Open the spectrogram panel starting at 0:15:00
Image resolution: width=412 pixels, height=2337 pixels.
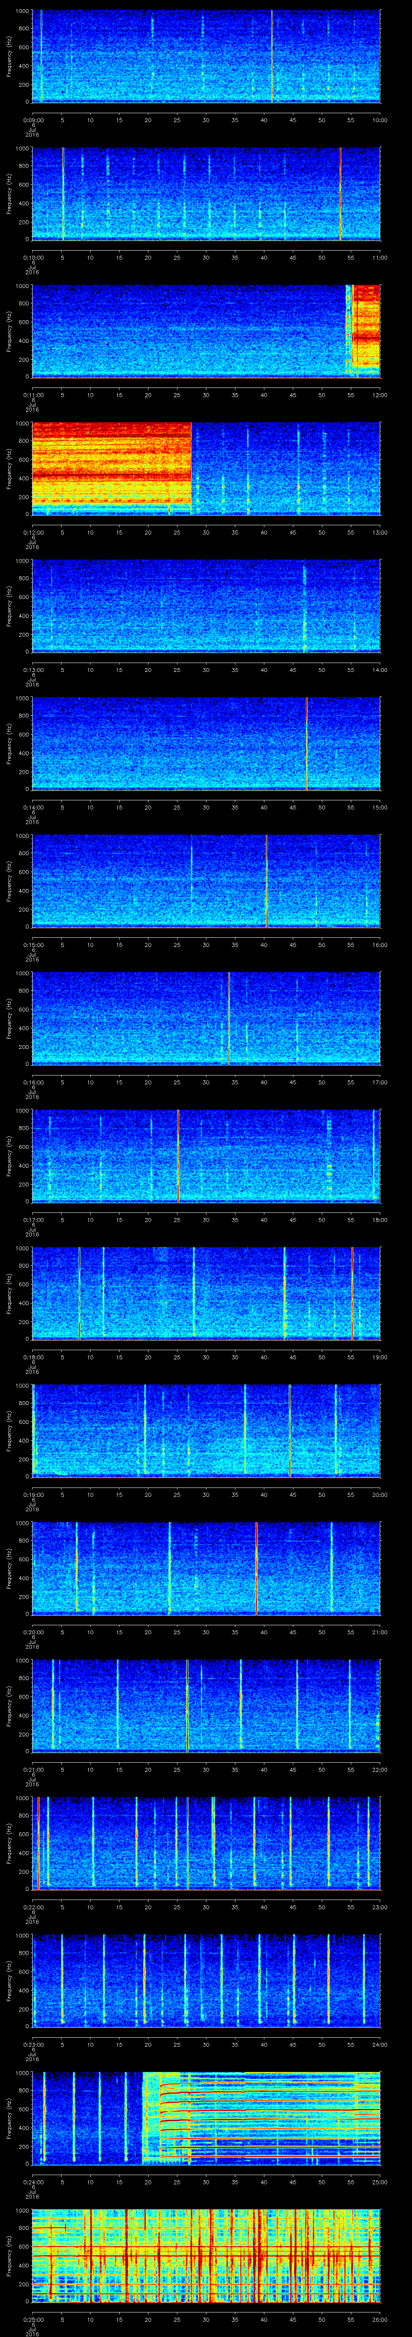tap(206, 881)
